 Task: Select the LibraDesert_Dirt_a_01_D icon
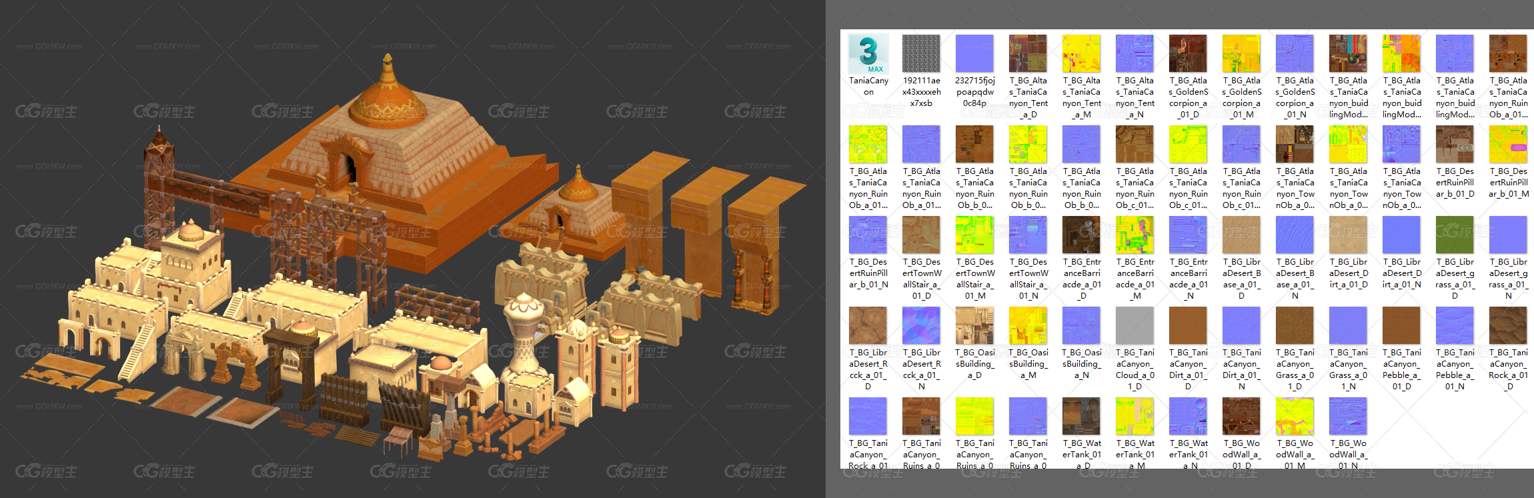[x=1348, y=235]
